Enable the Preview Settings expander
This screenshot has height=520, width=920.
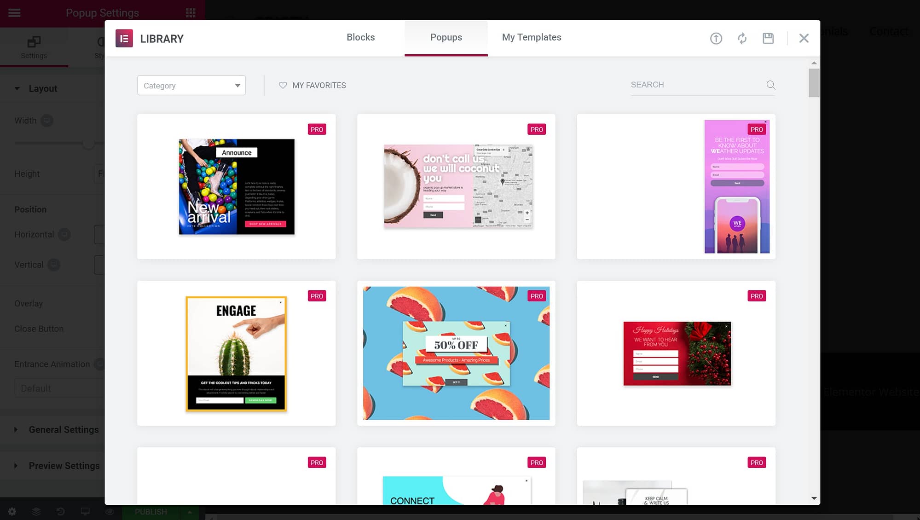17,466
